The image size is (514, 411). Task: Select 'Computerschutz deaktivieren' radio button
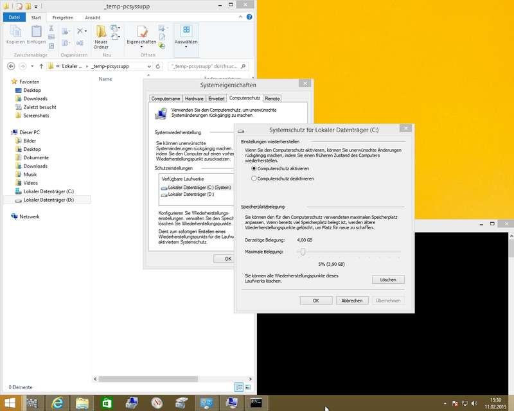coord(254,179)
